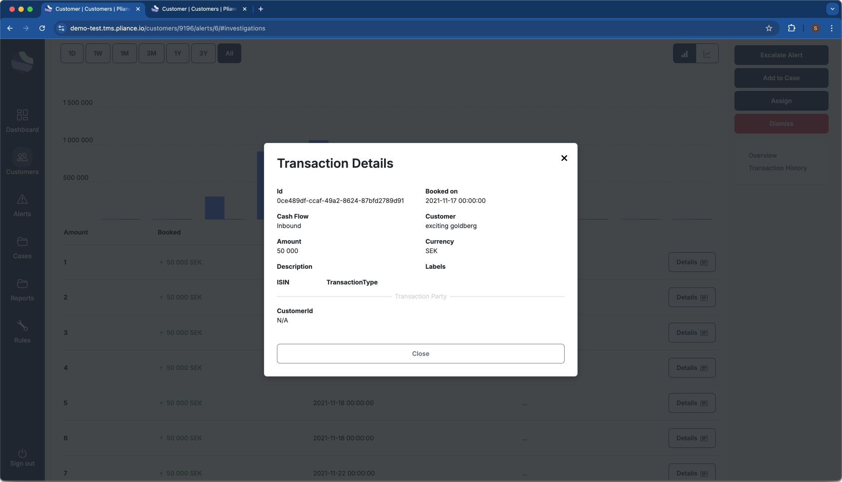Close the Transaction Details dialog
The height and width of the screenshot is (482, 842).
(564, 158)
